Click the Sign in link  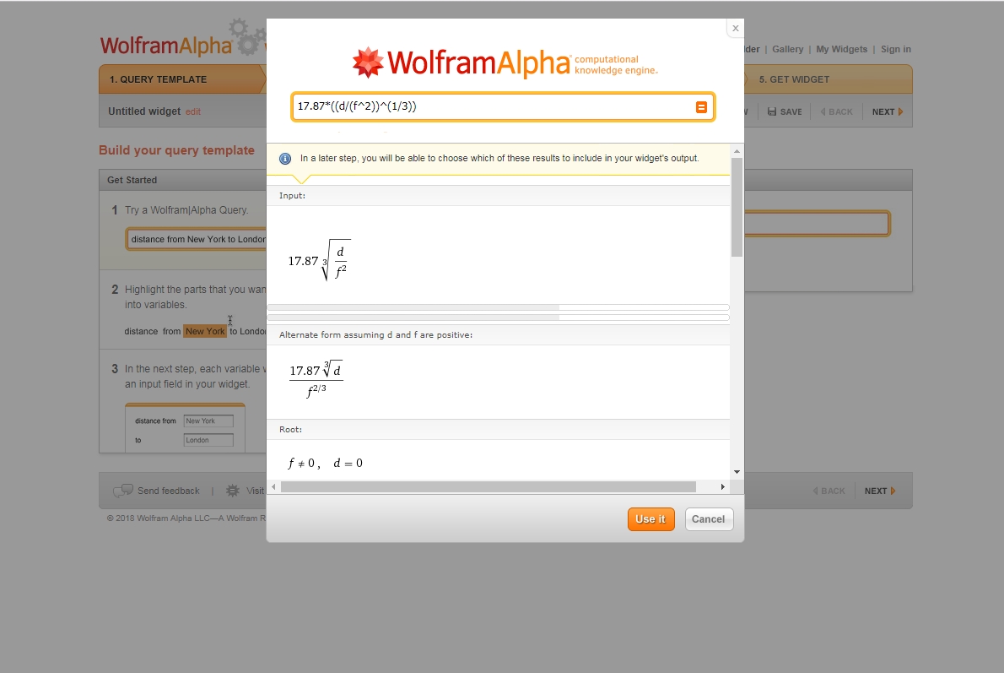pyautogui.click(x=896, y=49)
